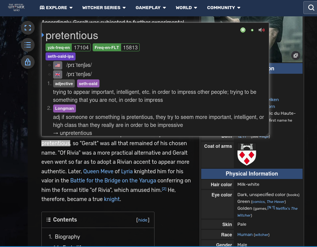Image resolution: width=317 pixels, height=247 pixels.
Task: Open the search magnifier icon
Action: tap(310, 8)
